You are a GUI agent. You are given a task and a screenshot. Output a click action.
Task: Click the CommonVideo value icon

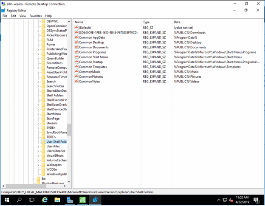click(x=76, y=82)
